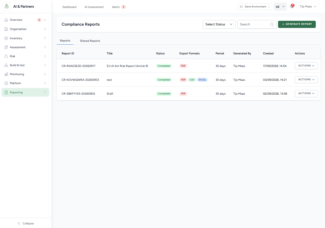Click the AI & Partners logo icon
Screen dimensions: 325x228
(7, 6)
